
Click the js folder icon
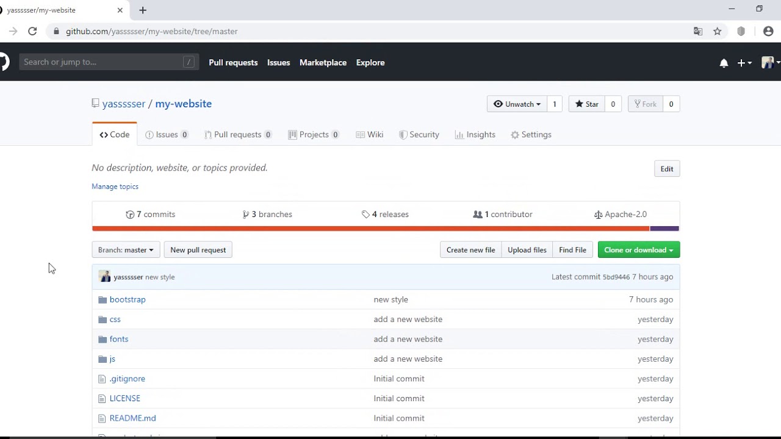point(103,359)
